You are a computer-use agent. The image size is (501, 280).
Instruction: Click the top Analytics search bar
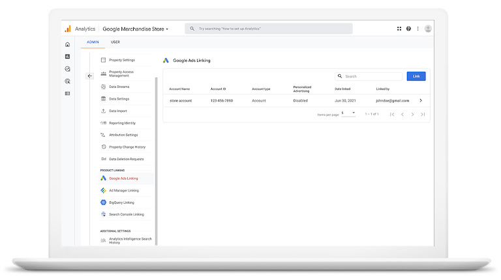click(268, 29)
